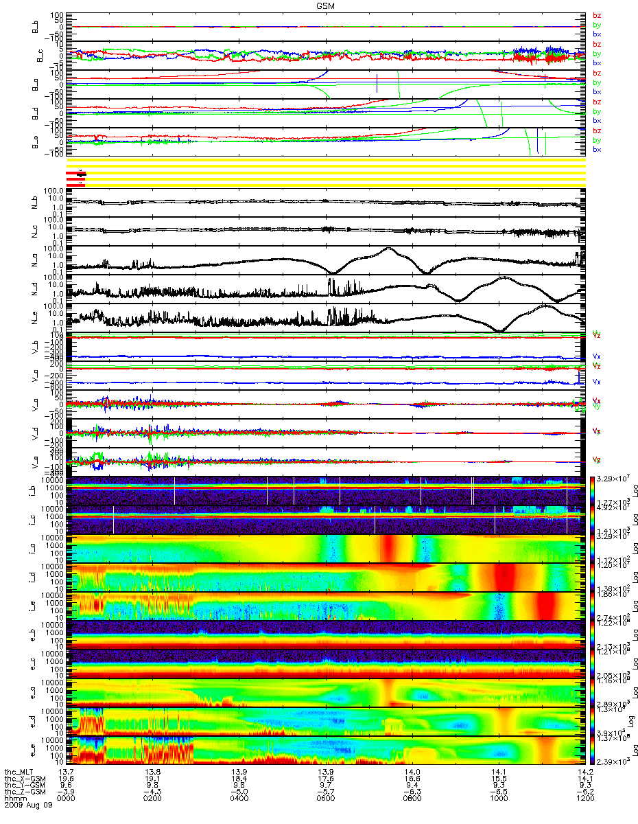
Task: Select the red bz legend label beside B_d
Action: (597, 102)
